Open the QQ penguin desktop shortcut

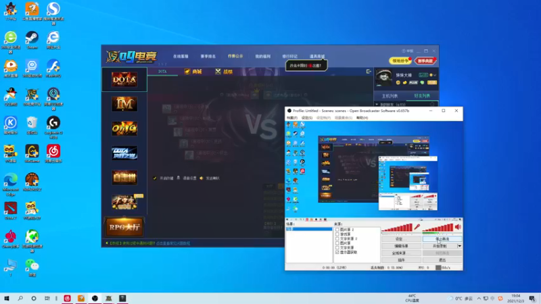[x=11, y=97]
